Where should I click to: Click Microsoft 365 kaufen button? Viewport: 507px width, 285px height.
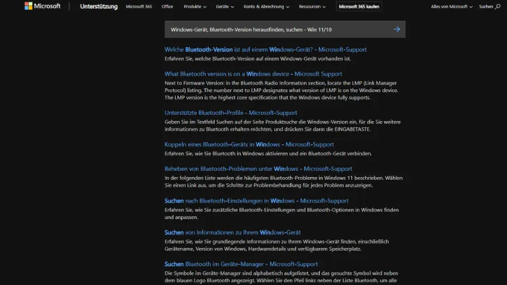coord(359,7)
